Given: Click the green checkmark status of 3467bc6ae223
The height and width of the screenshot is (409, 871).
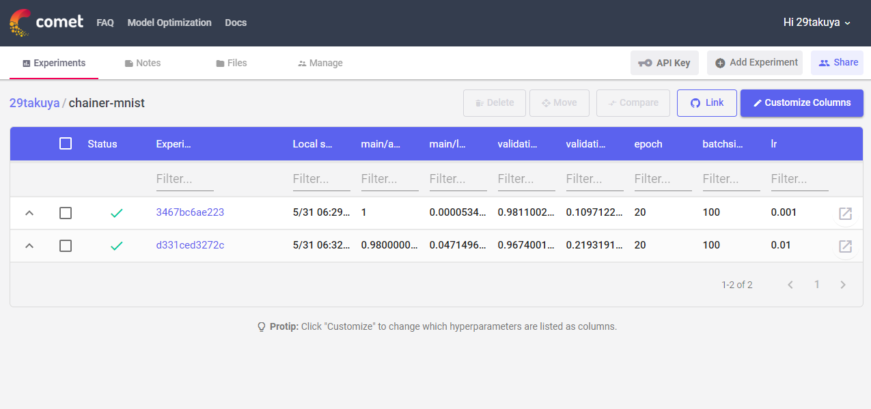Looking at the screenshot, I should pos(116,212).
